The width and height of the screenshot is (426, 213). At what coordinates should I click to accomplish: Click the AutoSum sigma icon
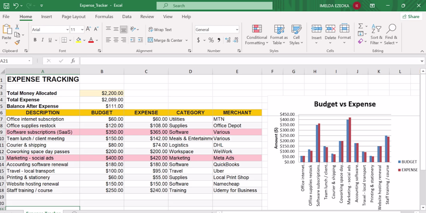pos(361,26)
